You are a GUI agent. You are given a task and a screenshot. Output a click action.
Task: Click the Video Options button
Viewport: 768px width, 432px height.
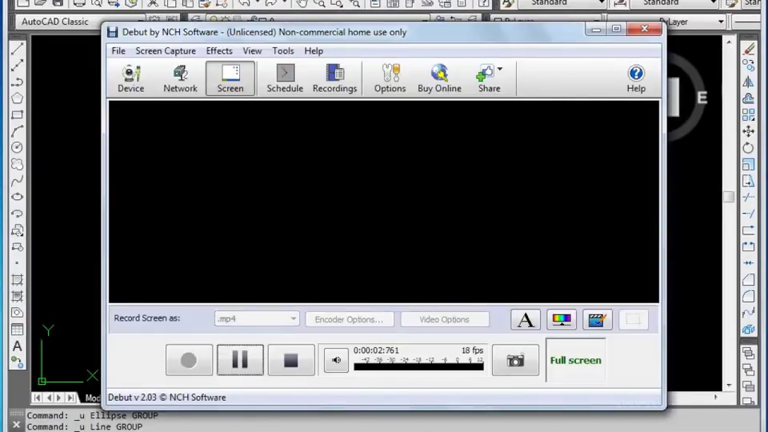(445, 319)
